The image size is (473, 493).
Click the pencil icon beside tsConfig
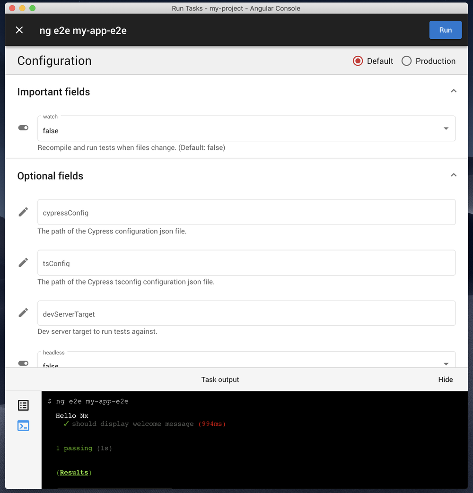23,263
